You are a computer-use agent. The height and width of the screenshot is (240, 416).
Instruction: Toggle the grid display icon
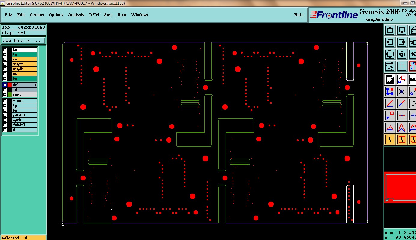402,66
